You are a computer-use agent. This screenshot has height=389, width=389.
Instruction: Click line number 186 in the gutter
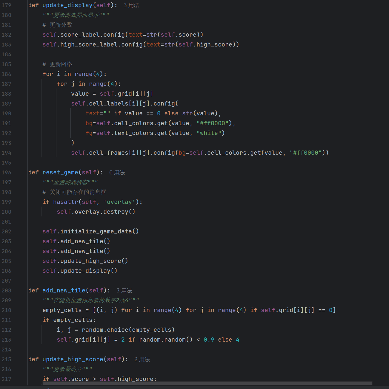7,74
